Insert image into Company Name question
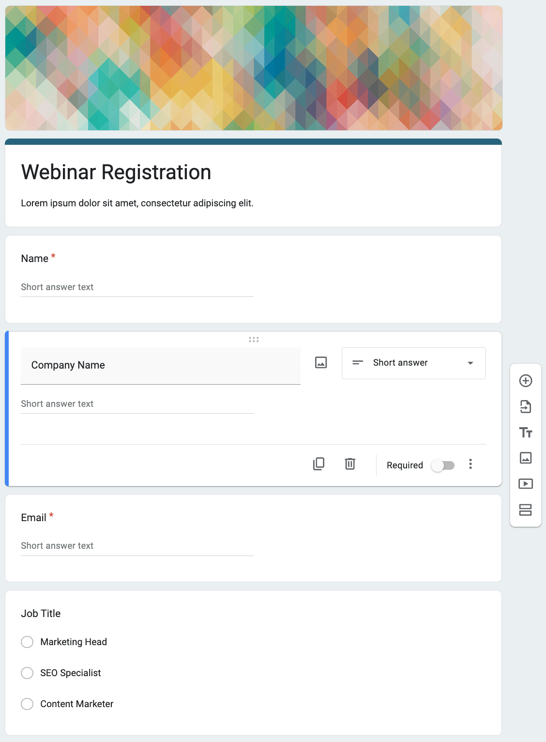 pyautogui.click(x=321, y=362)
